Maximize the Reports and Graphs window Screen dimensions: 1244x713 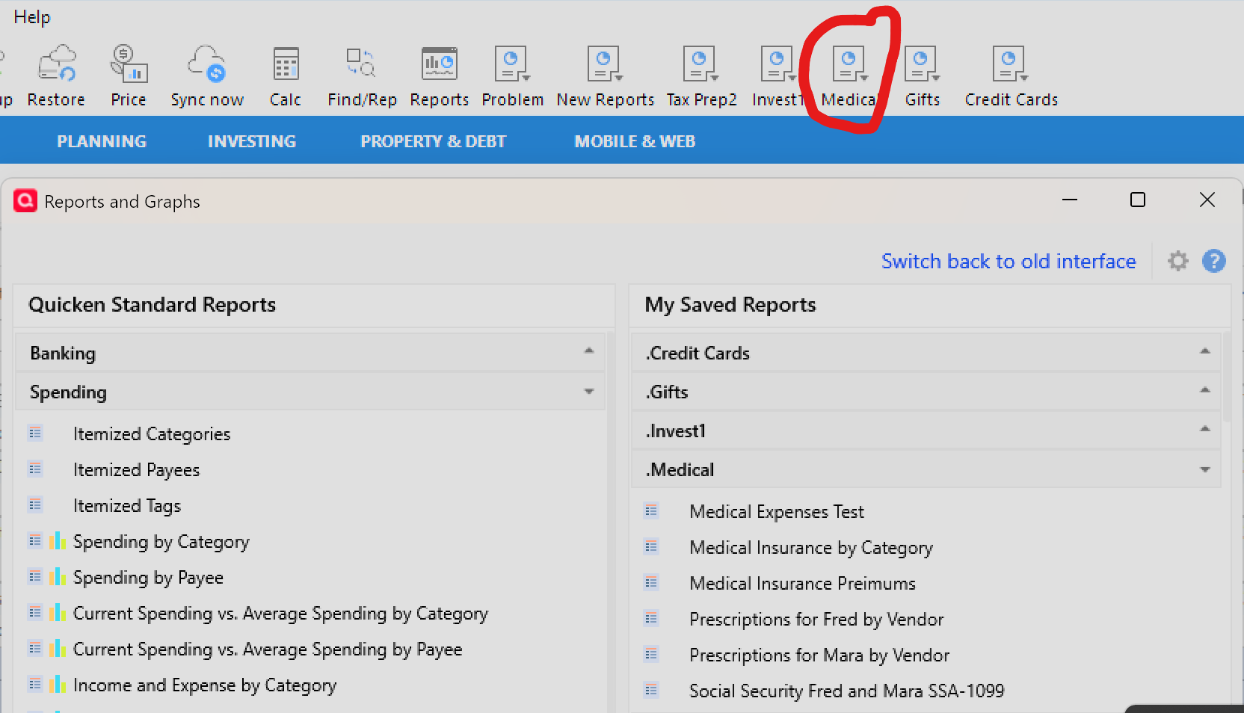tap(1138, 200)
